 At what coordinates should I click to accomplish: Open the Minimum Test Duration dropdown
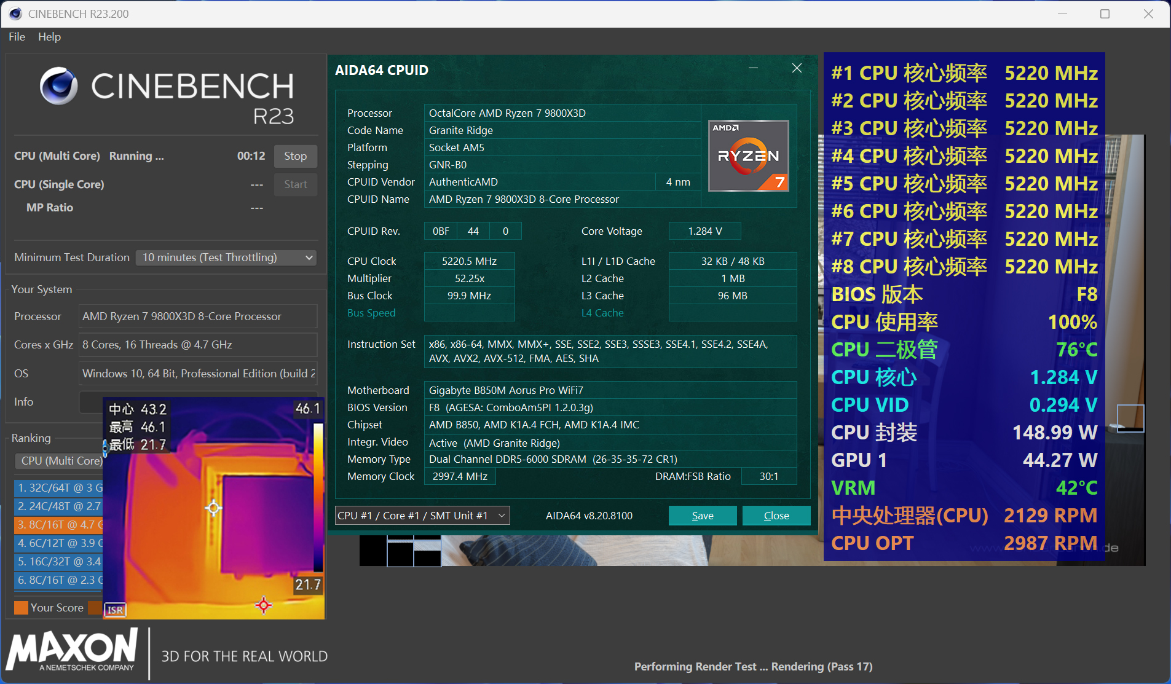[226, 257]
